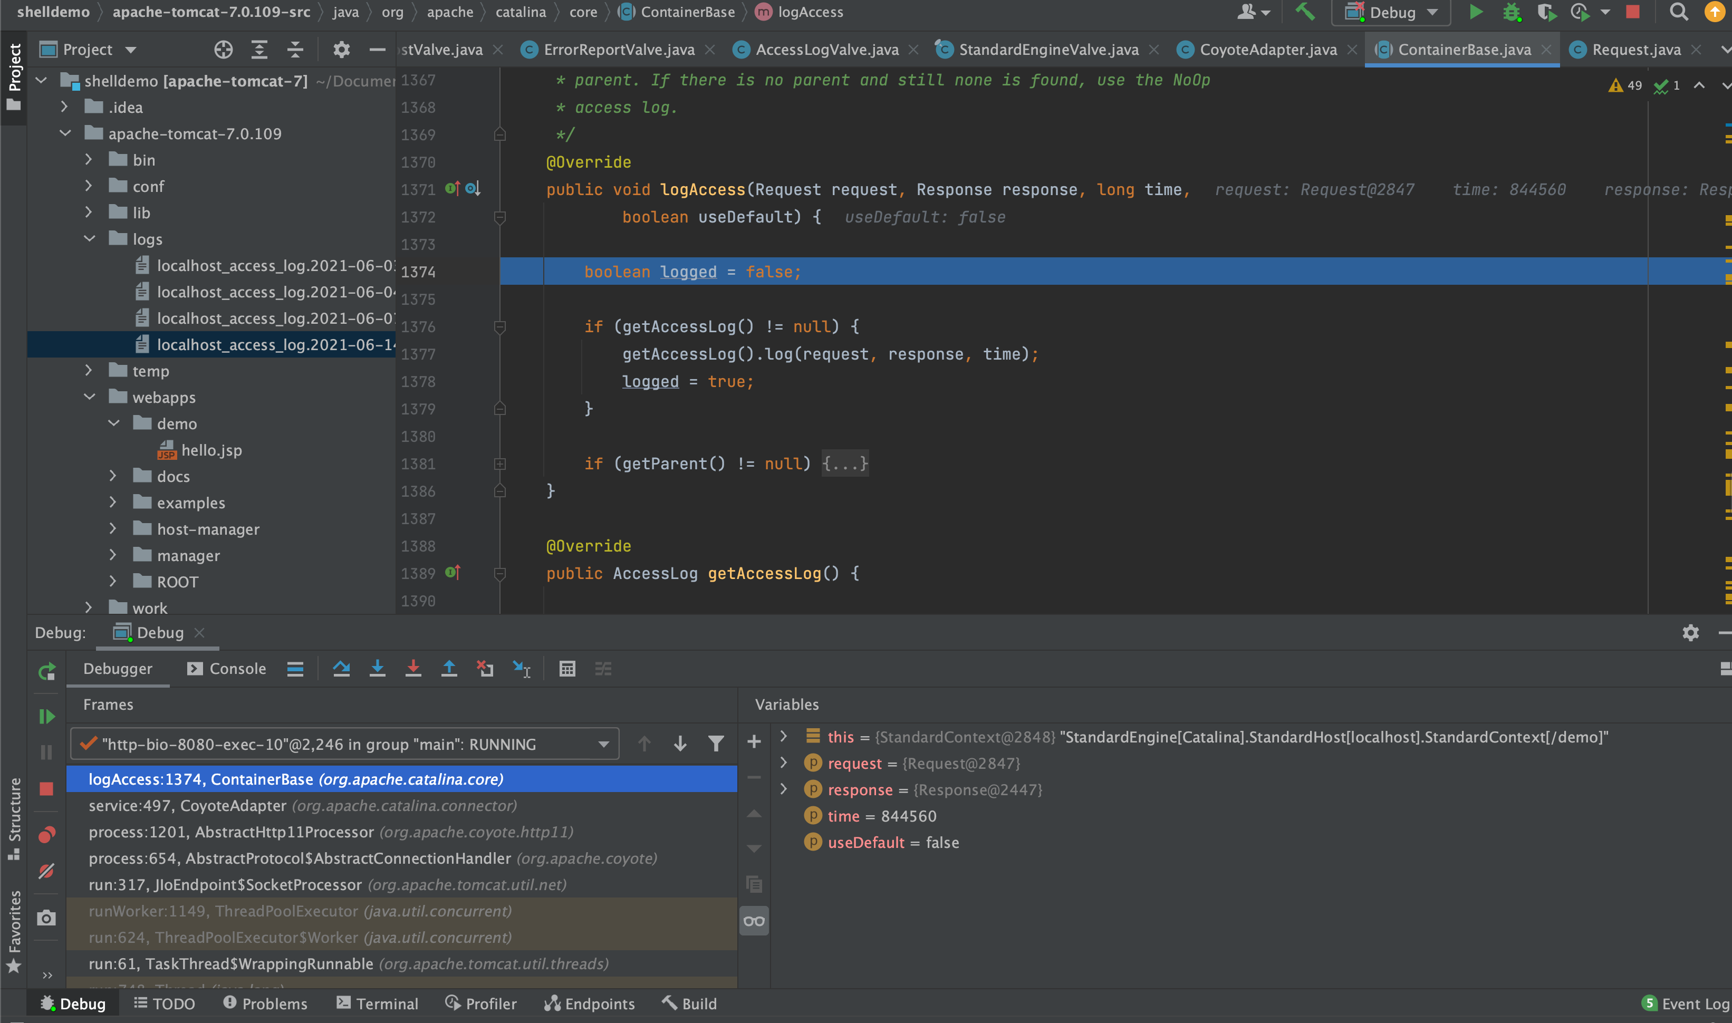Toggle Mute Breakpoints icon
Image resolution: width=1732 pixels, height=1023 pixels.
(x=46, y=871)
